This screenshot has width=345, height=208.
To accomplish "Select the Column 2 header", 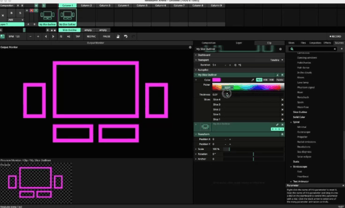I will pos(86,6).
